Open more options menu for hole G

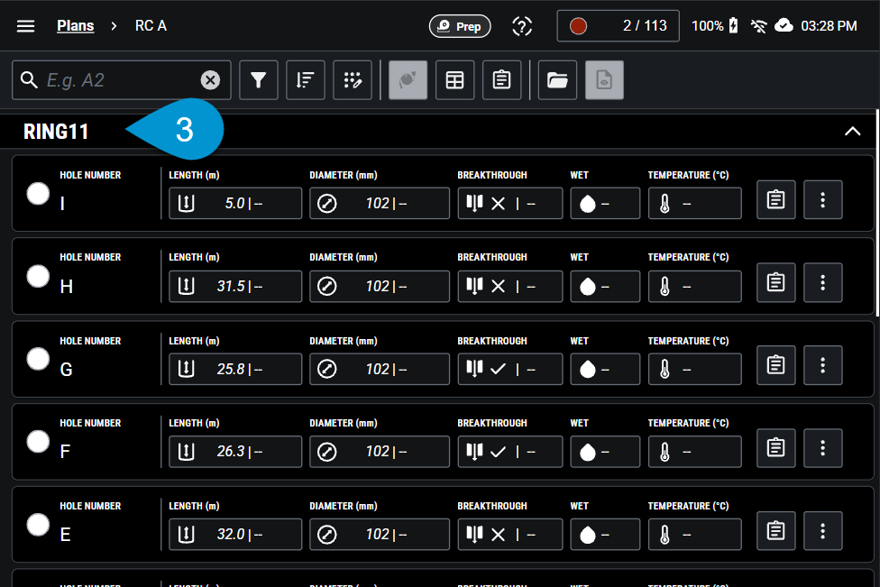pyautogui.click(x=823, y=365)
